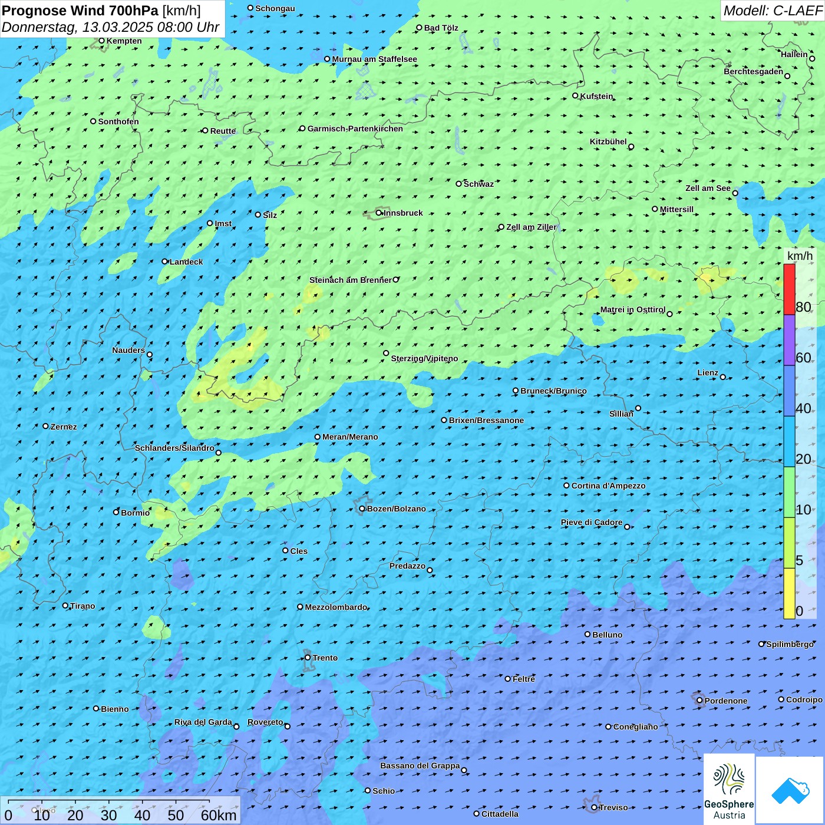Click the Bruneck/Brunico label

(553, 391)
